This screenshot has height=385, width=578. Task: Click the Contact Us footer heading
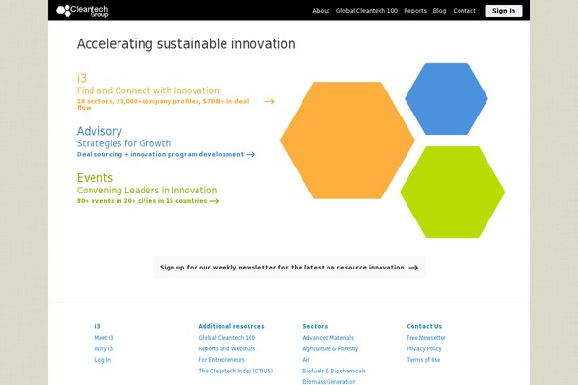pyautogui.click(x=424, y=326)
